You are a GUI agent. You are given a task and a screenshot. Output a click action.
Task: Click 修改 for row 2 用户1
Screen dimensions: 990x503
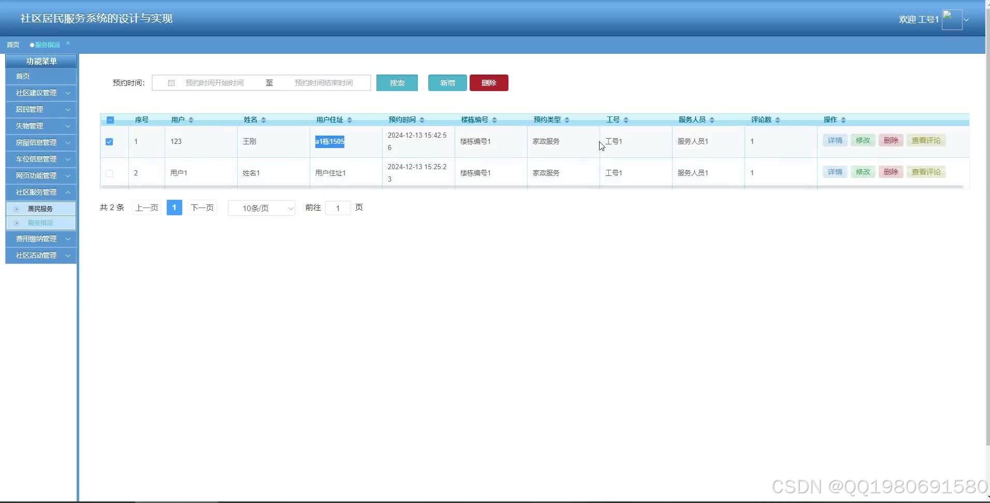(863, 172)
